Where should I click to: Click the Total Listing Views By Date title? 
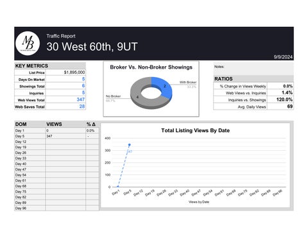click(195, 130)
